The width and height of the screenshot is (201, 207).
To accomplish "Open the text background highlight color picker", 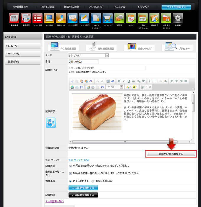I will click(135, 87).
